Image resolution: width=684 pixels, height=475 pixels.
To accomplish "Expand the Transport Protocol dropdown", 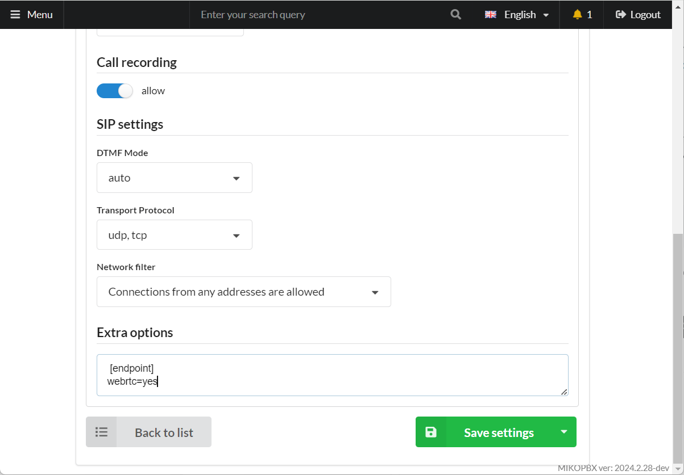I will tap(174, 235).
